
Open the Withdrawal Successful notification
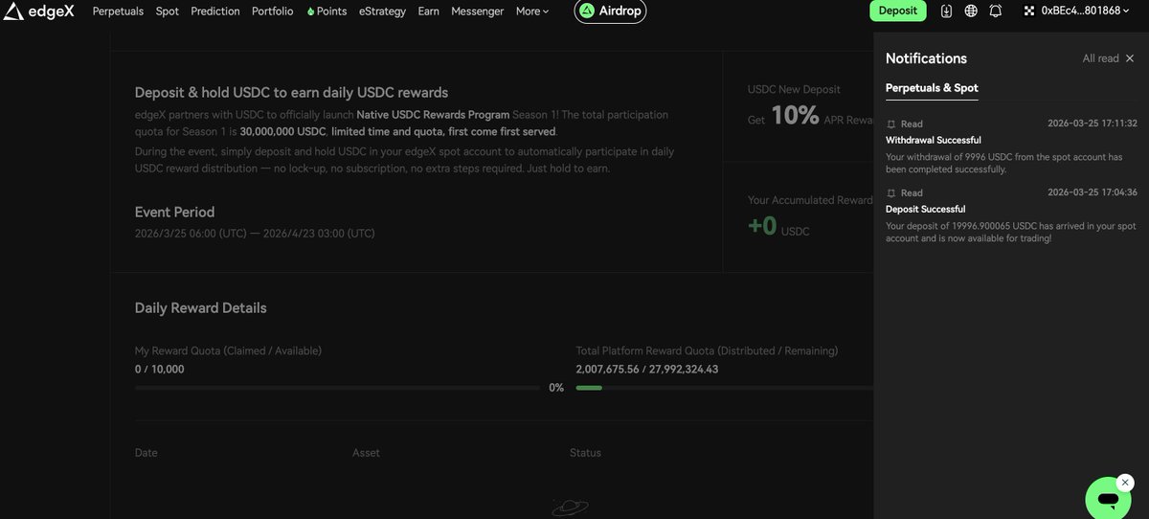[1011, 147]
